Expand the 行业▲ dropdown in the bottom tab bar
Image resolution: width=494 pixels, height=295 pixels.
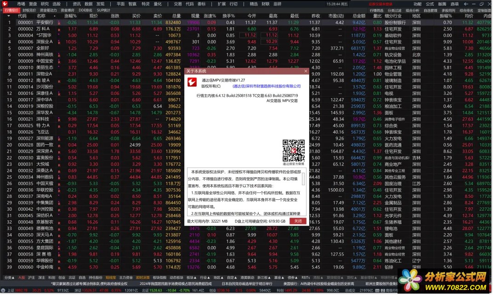pos(205,278)
